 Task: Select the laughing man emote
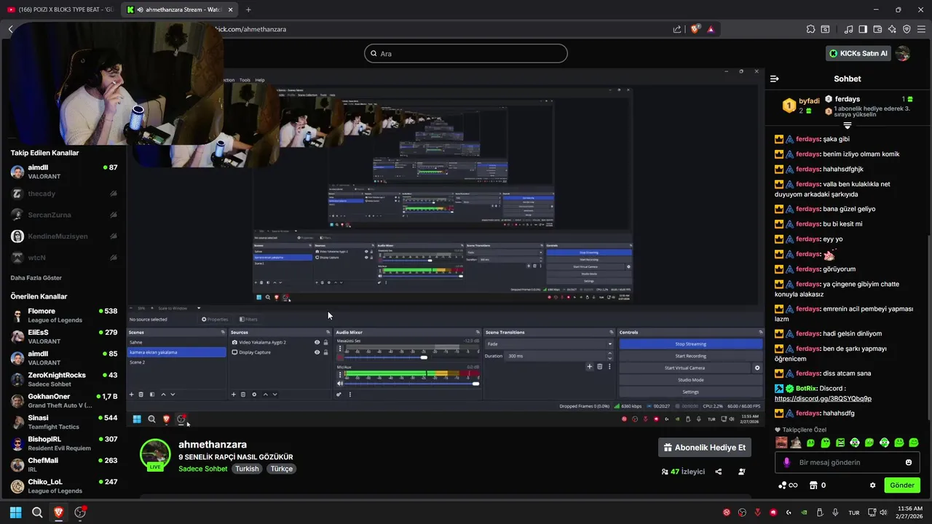coord(781,442)
